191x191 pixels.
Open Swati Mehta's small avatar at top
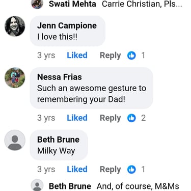(x=37, y=4)
